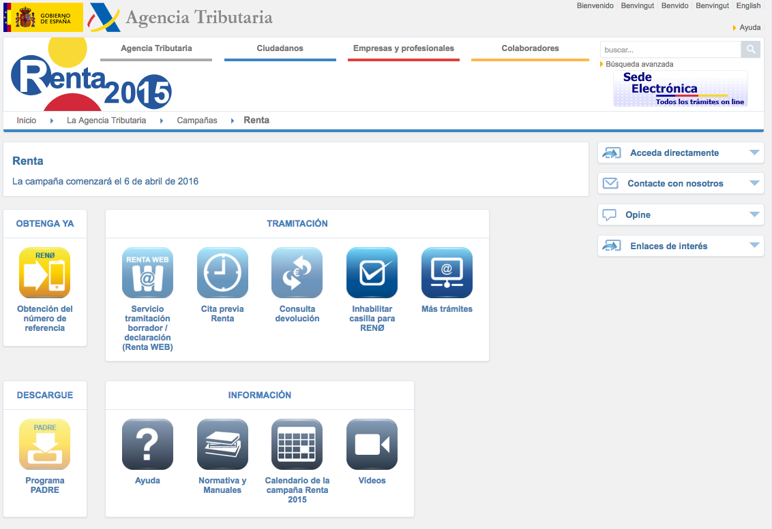Click the Sede Electrónica banner
This screenshot has width=772, height=529.
click(681, 89)
